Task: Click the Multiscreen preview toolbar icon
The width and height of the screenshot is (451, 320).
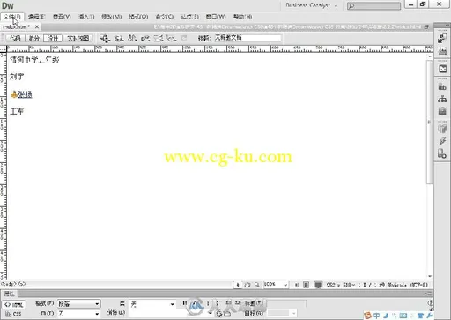Action: (105, 38)
